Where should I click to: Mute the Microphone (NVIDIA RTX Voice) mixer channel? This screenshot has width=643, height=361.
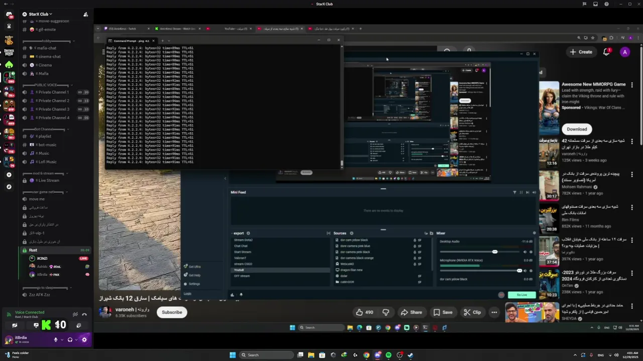tap(525, 271)
